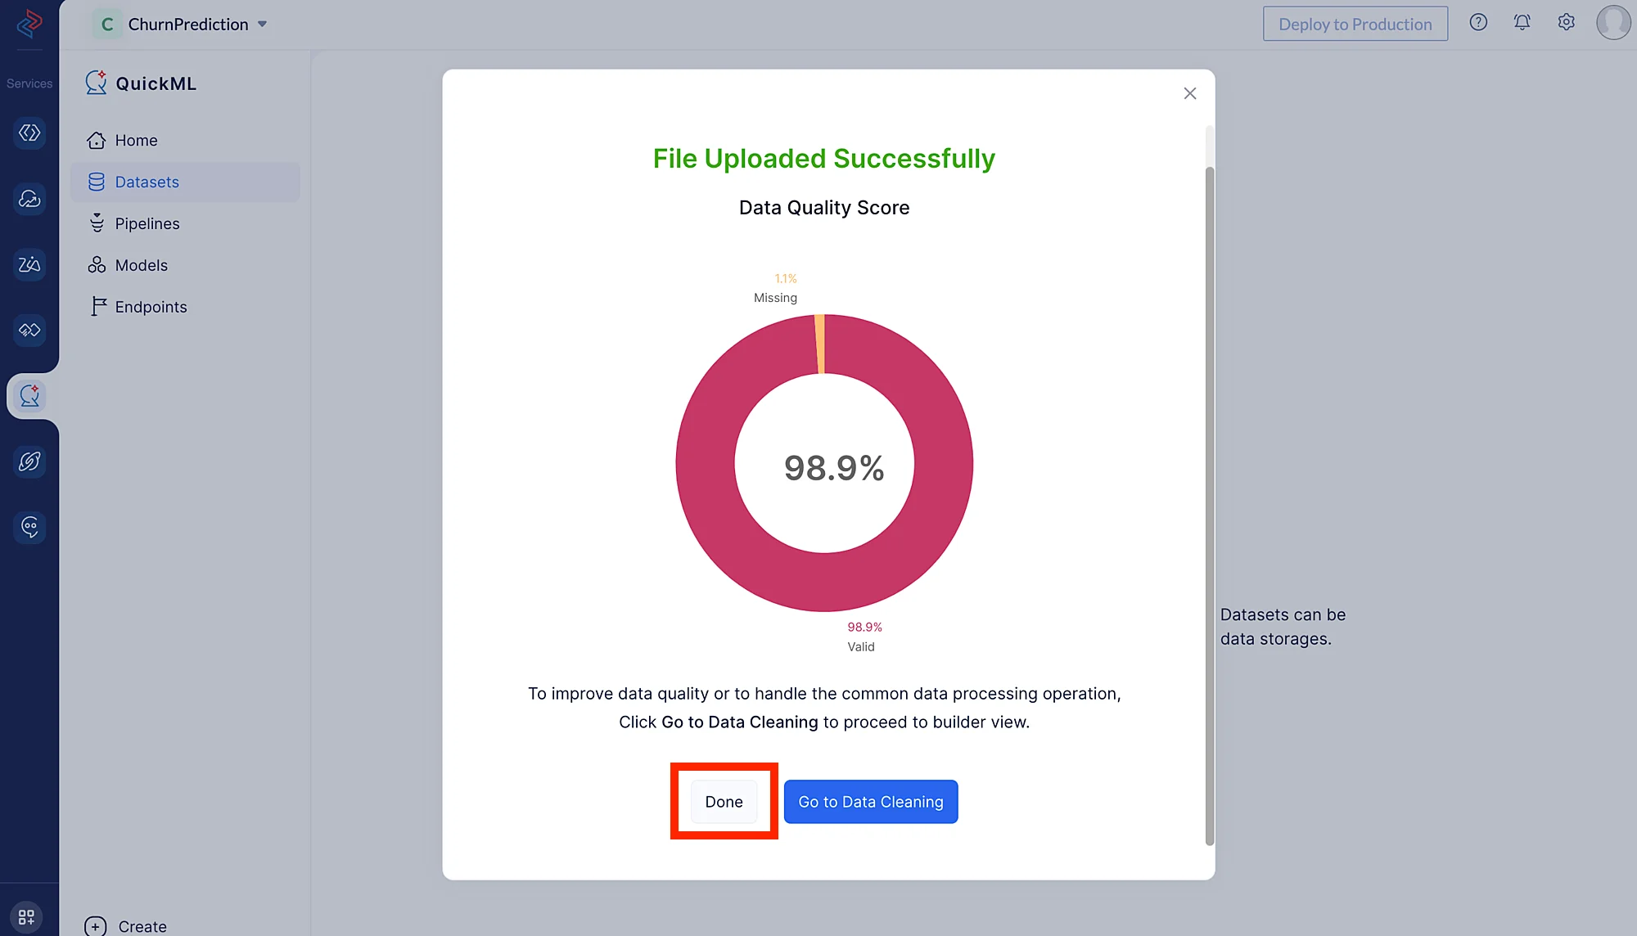
Task: Open the Home page in sidebar
Action: (136, 141)
